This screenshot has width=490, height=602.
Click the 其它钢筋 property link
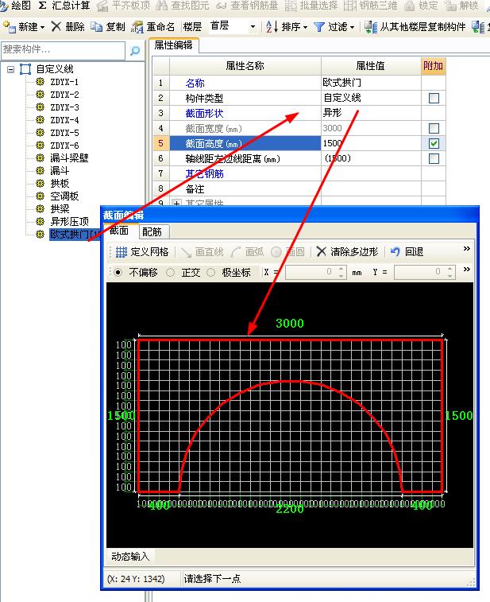point(204,174)
